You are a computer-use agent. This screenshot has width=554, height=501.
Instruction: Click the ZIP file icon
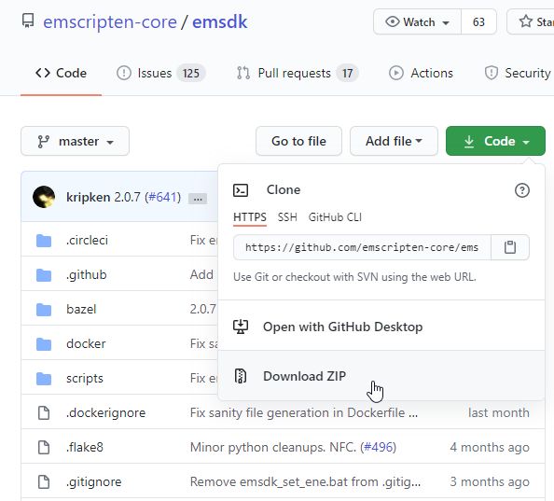[x=241, y=376]
